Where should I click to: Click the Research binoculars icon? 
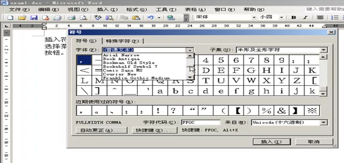click(x=109, y=18)
